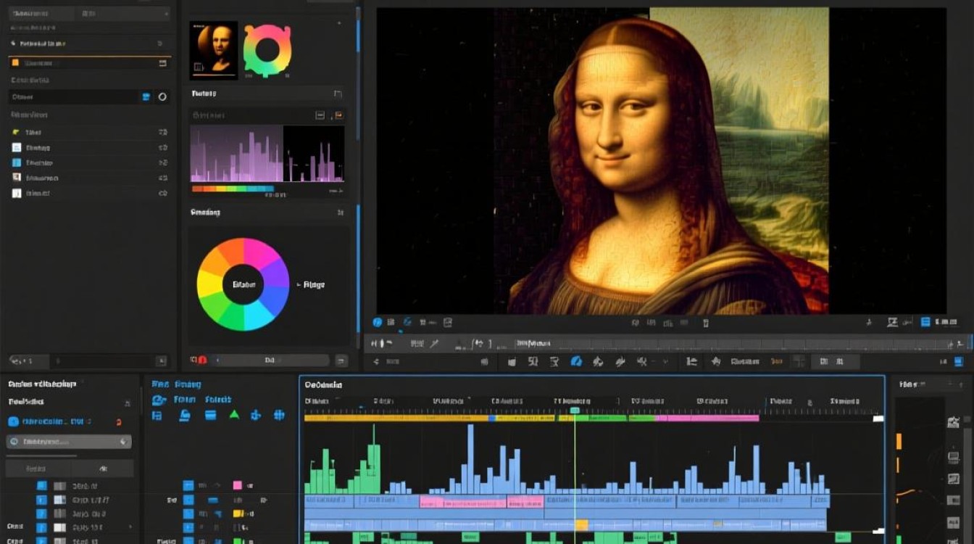Select the list row with the white page icon
The image size is (974, 544).
pyautogui.click(x=91, y=193)
